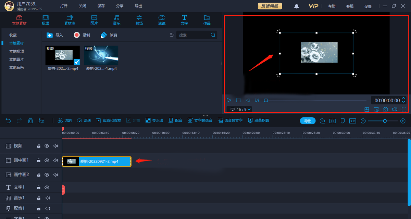Click the timeline zoom slider handle
The width and height of the screenshot is (411, 219).
(x=385, y=121)
